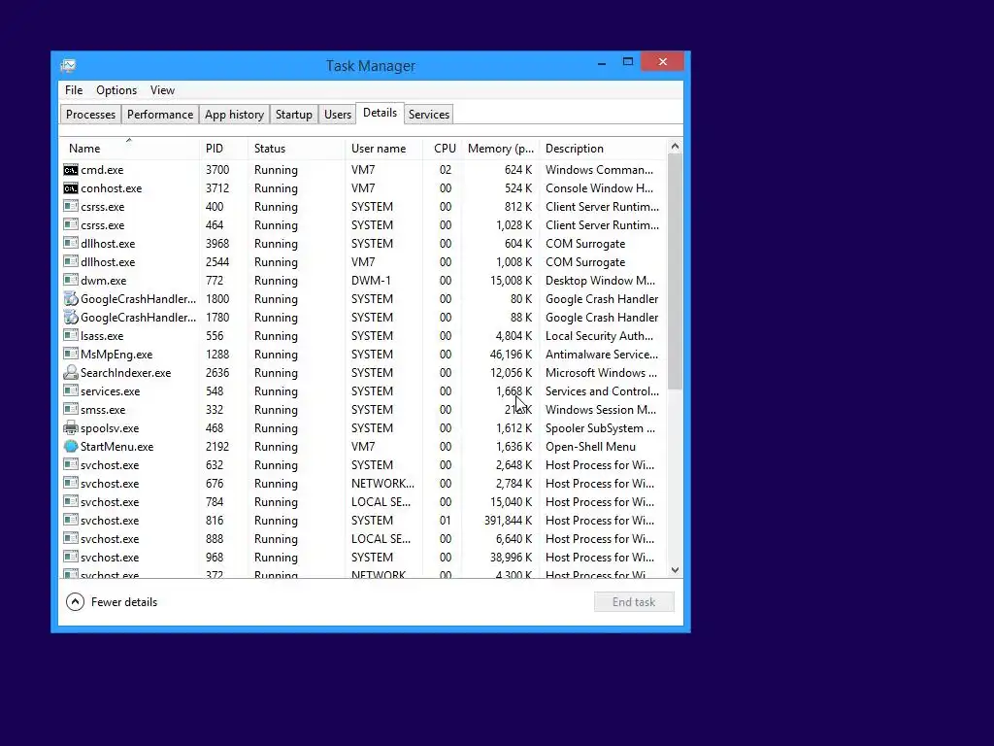The image size is (994, 746).
Task: Select the Details tab
Action: pyautogui.click(x=380, y=113)
